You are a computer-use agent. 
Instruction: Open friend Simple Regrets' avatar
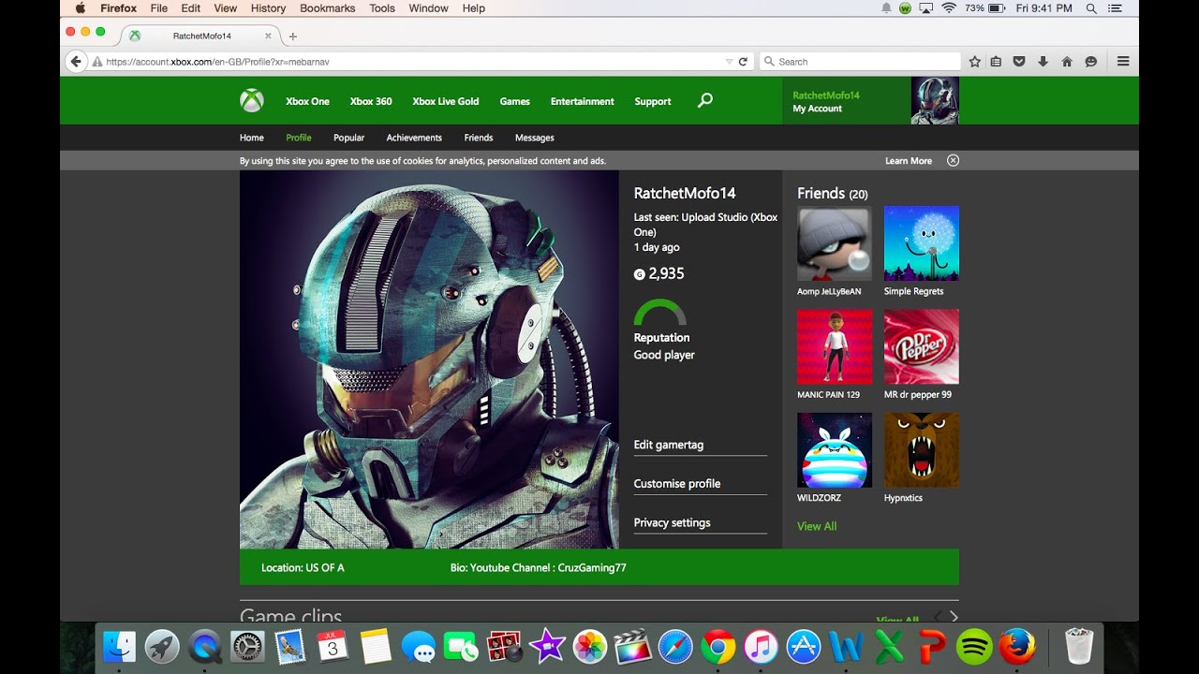(x=922, y=243)
